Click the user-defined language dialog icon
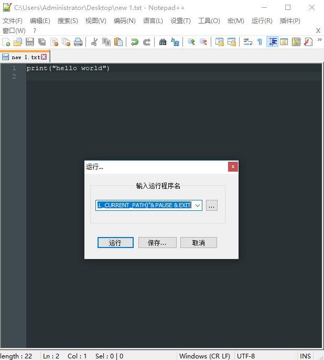Viewport: 324px width, 360px height. coord(284,42)
